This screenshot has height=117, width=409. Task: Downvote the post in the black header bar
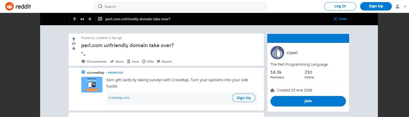90,19
